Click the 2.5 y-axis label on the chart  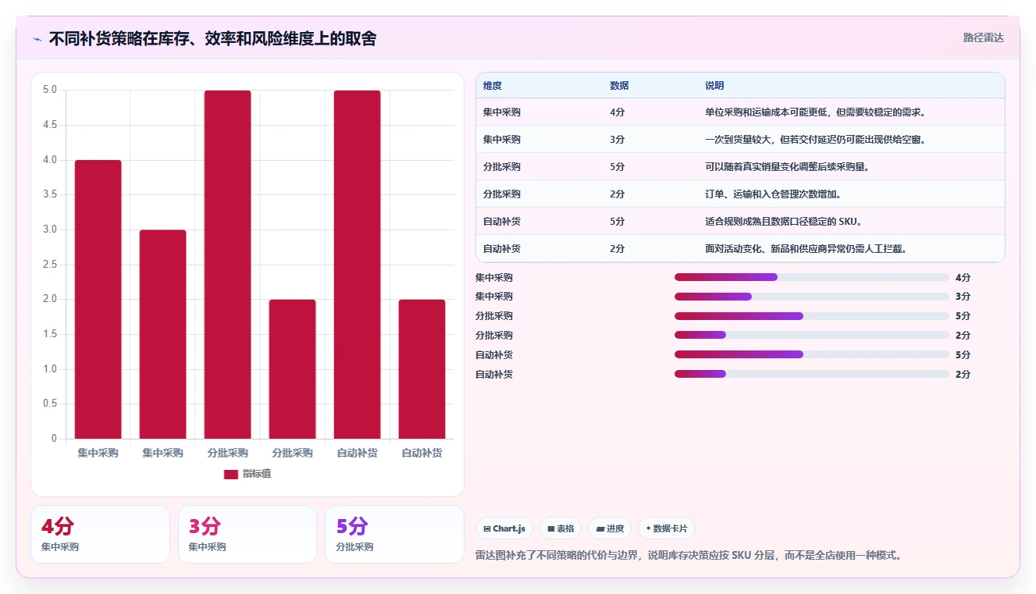click(x=50, y=265)
